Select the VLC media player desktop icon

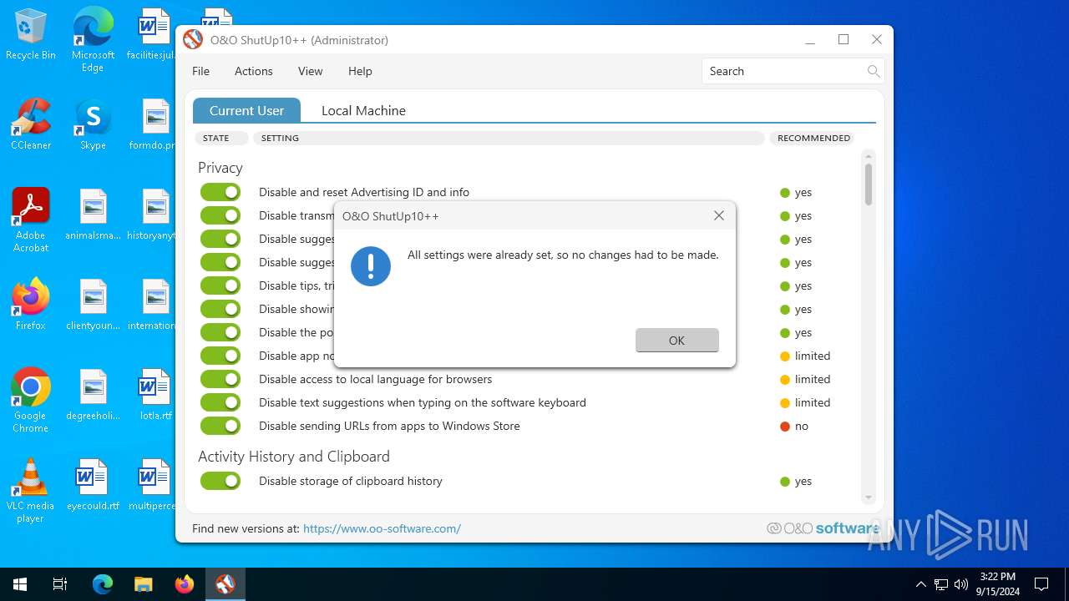coord(31,491)
